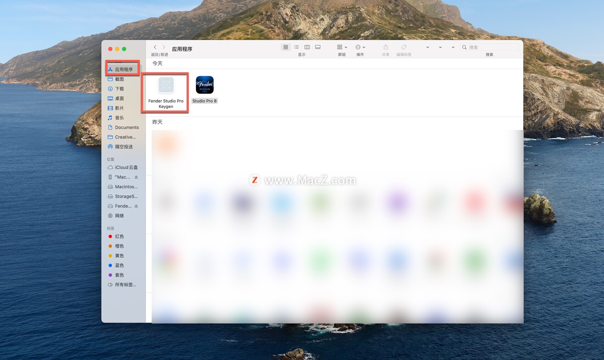Filter by the red tag
604x360 pixels.
coord(119,236)
